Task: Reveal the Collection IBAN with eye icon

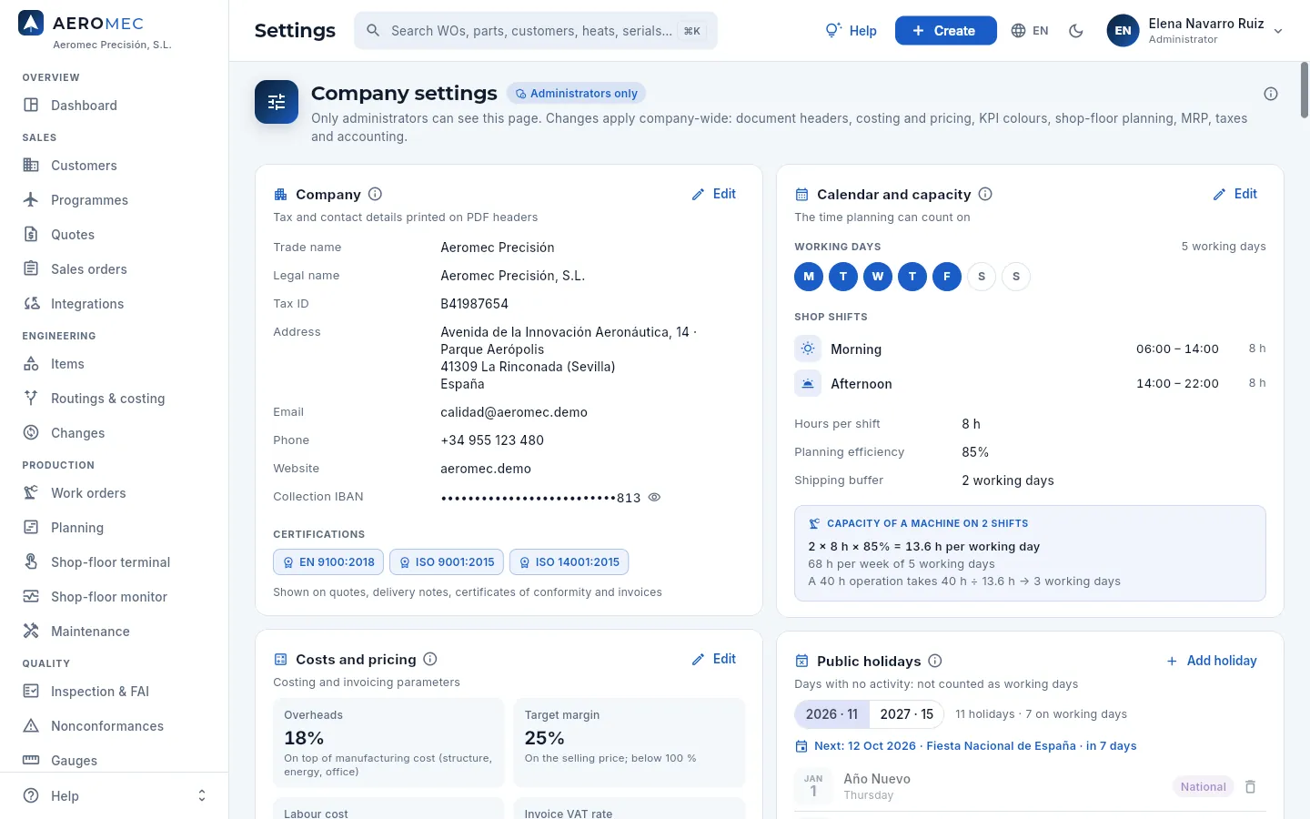Action: tap(654, 497)
